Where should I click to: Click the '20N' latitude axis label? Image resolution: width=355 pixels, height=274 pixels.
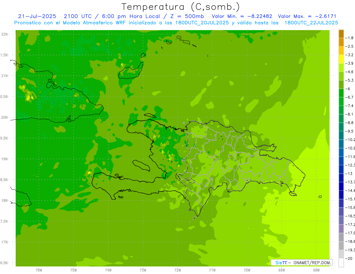click(x=5, y=117)
